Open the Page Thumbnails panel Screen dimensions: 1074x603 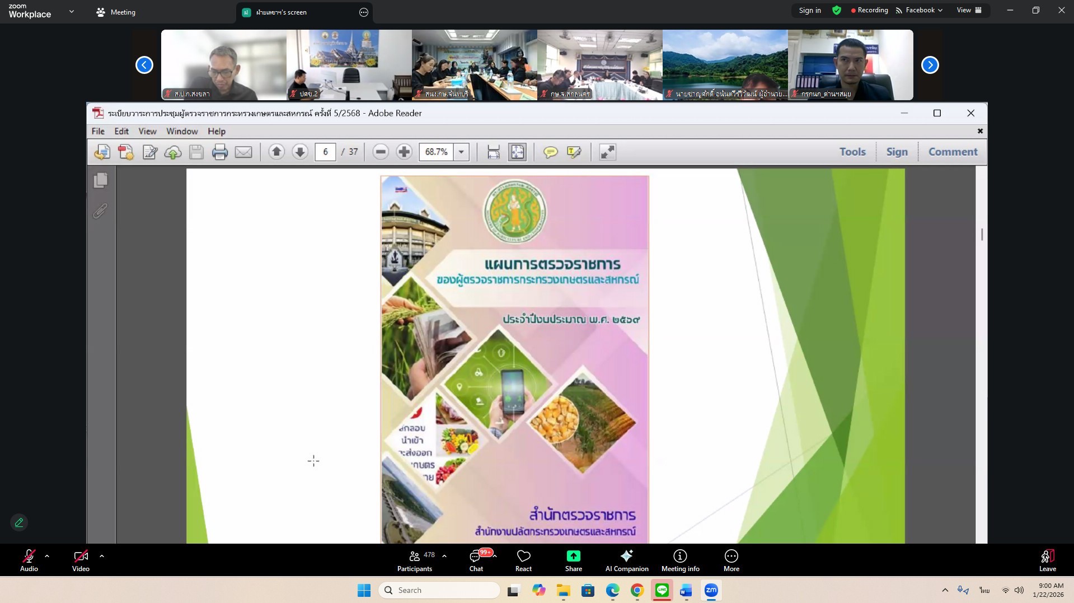tap(100, 180)
